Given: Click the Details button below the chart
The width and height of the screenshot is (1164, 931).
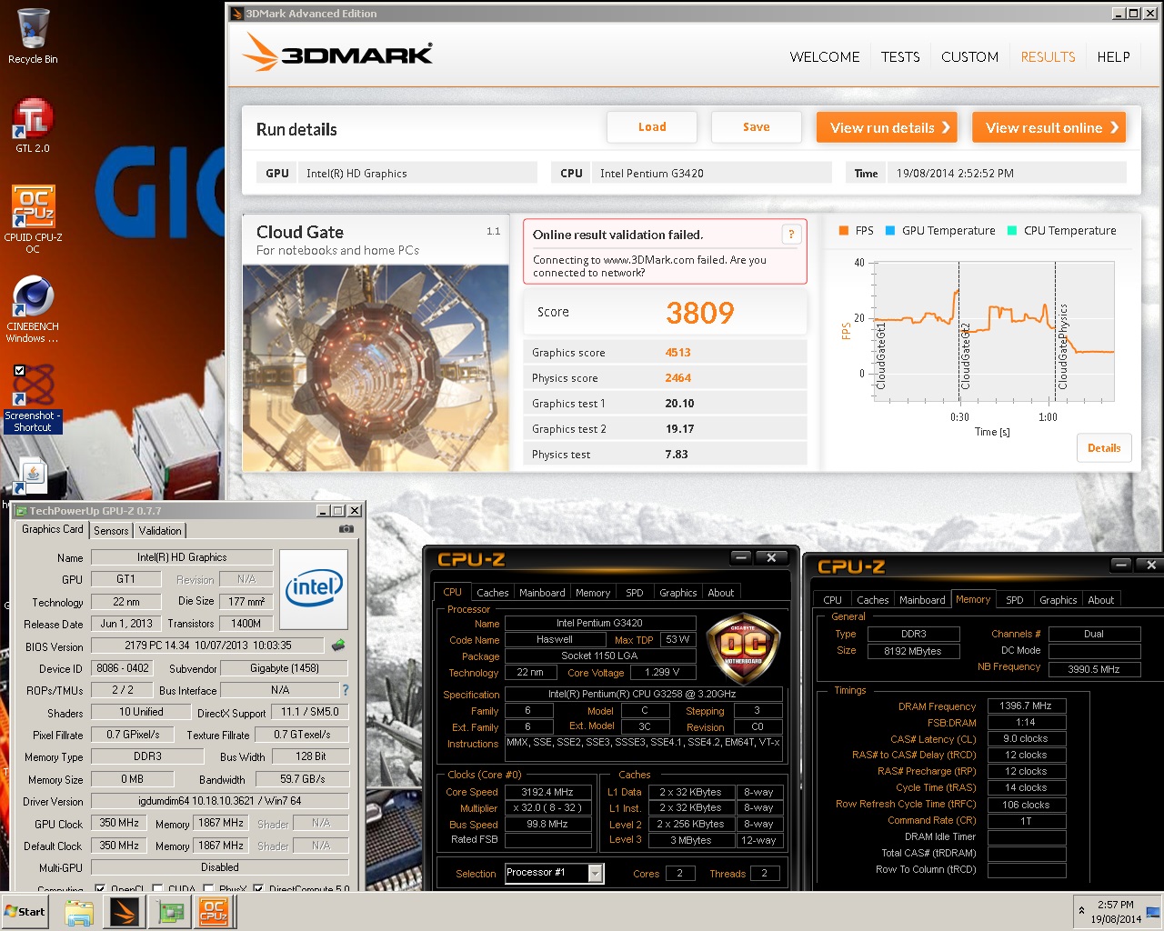Looking at the screenshot, I should [x=1104, y=447].
